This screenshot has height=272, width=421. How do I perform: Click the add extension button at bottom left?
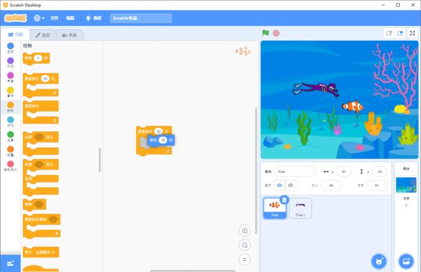[x=10, y=261]
